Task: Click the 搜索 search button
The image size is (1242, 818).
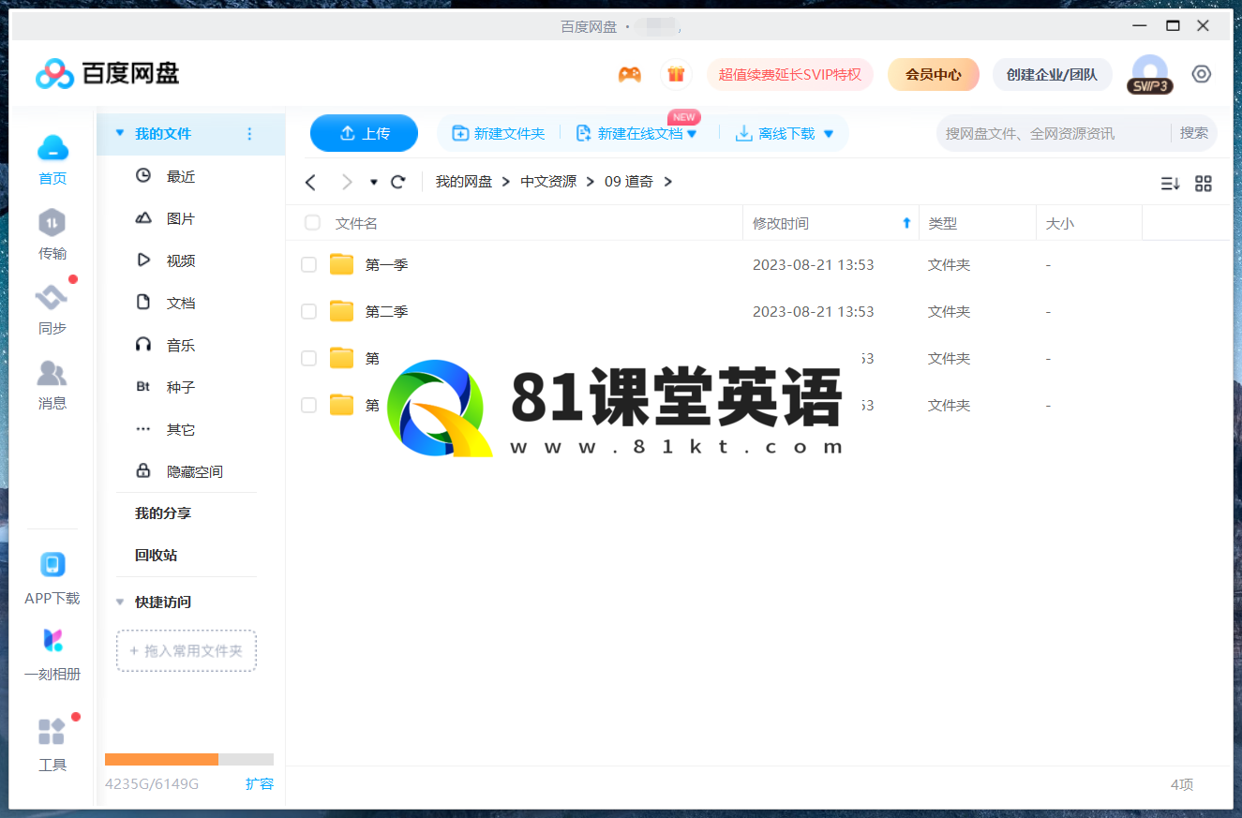Action: coord(1194,133)
